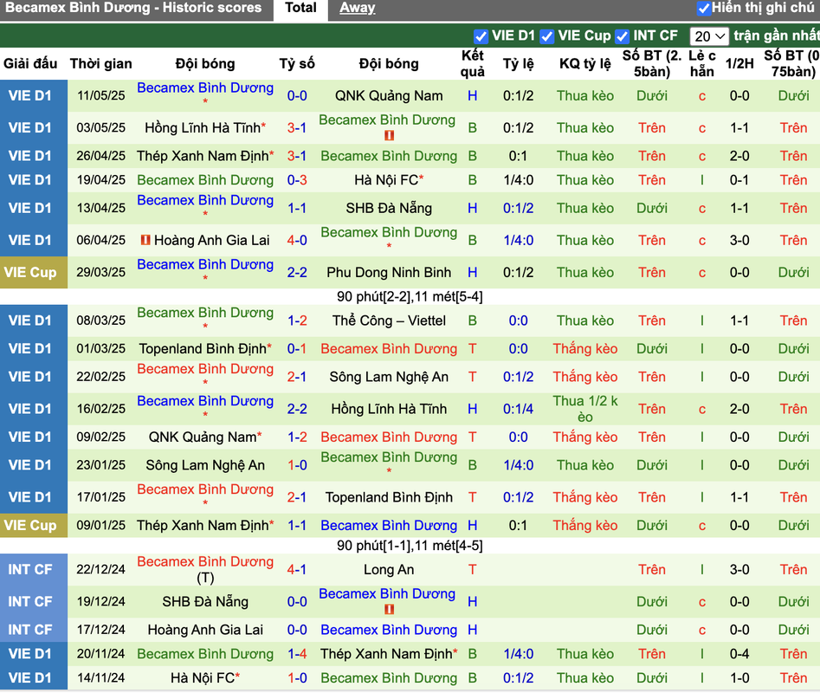Click red card icon beside Hoàng Anh Gia Lai

(145, 240)
